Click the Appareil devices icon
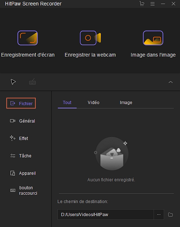The image size is (180, 227). click(x=13, y=173)
